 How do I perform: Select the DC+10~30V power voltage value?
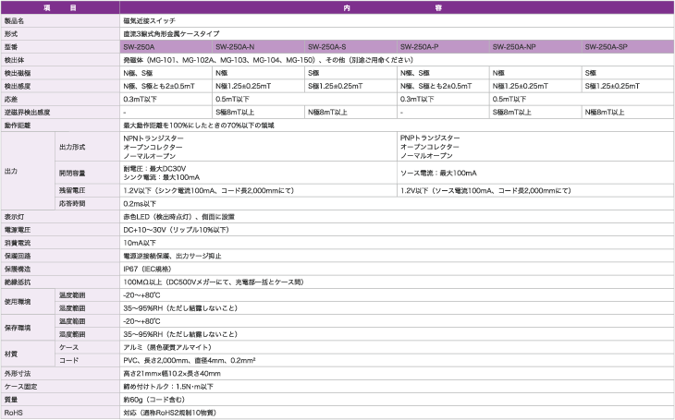(176, 228)
